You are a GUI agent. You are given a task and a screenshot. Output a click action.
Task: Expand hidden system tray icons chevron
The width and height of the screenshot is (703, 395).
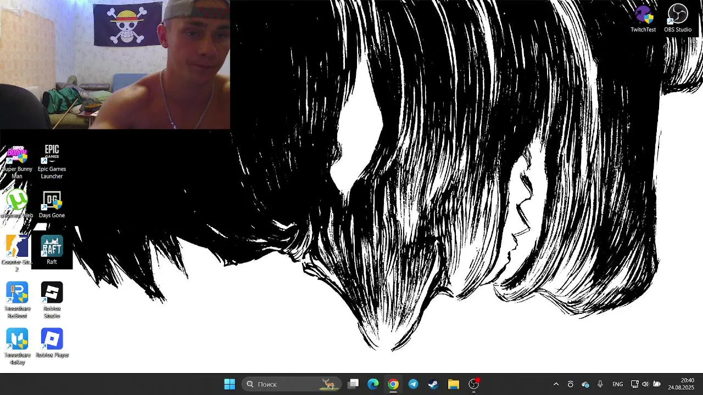pos(556,384)
